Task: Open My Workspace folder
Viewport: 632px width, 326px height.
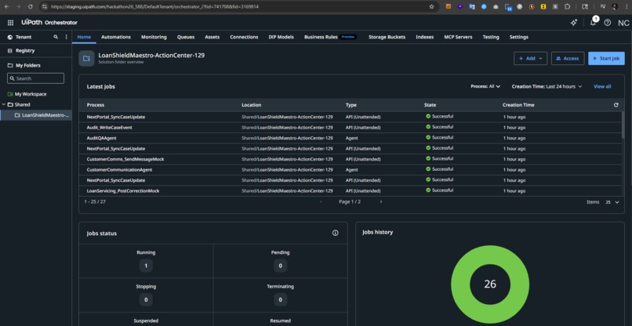Action: pos(27,94)
